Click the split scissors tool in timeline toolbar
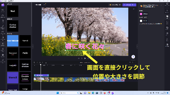 40,62
